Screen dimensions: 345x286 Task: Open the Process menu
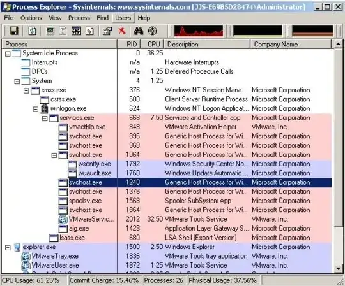point(79,18)
